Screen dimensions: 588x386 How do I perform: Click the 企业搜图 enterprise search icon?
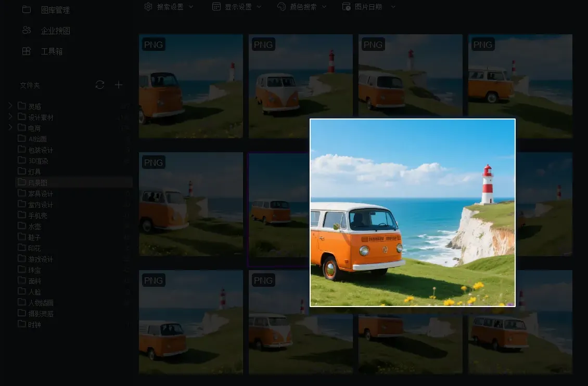coord(27,30)
